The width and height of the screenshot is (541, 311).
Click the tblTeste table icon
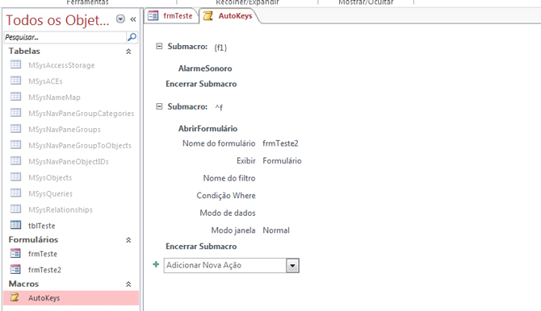(x=15, y=225)
